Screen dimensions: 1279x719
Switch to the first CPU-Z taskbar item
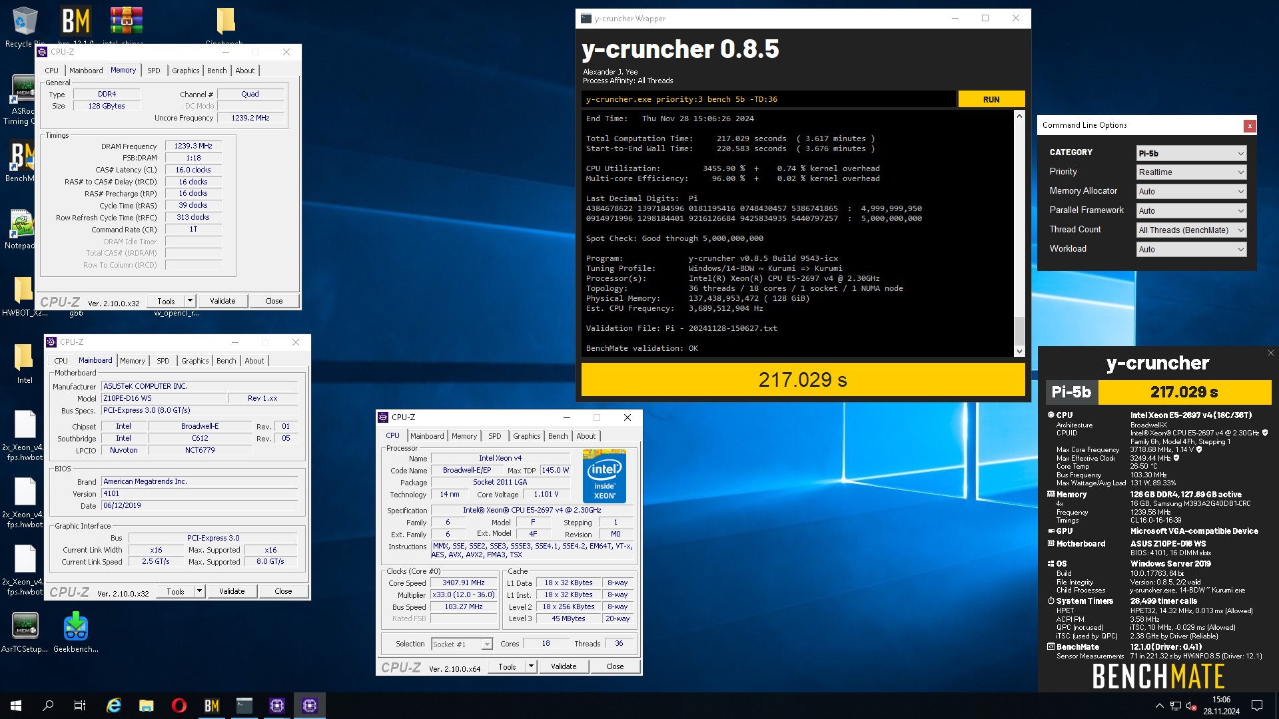point(276,706)
